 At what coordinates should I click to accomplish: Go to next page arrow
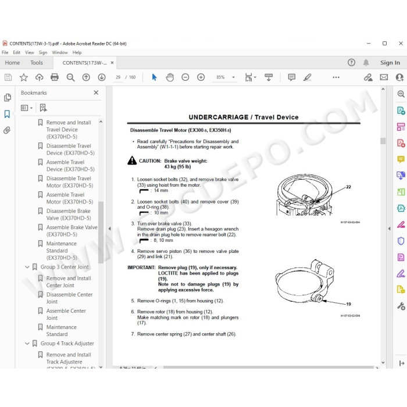(102, 77)
